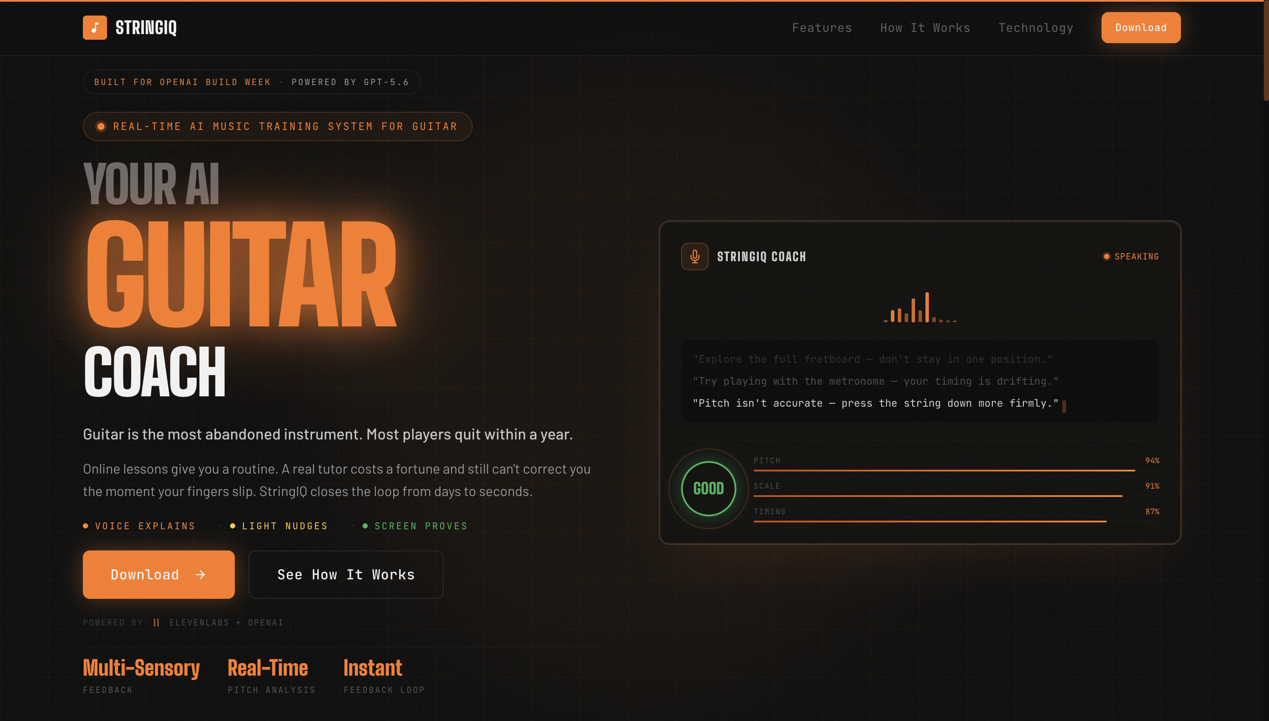The image size is (1269, 721).
Task: Click the See How It Works button
Action: [x=346, y=574]
